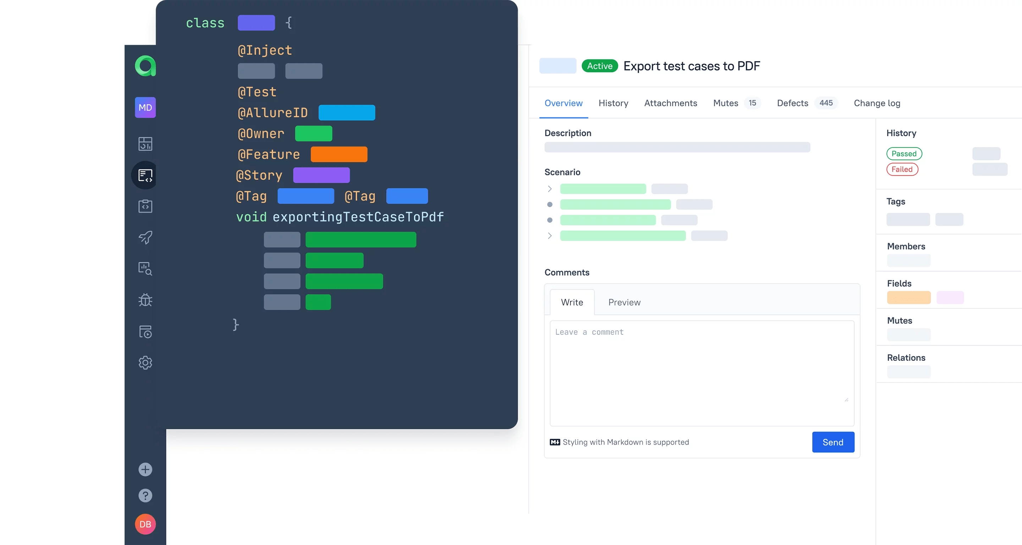The width and height of the screenshot is (1022, 545).
Task: Click the test cases/repository icon
Action: 145,175
